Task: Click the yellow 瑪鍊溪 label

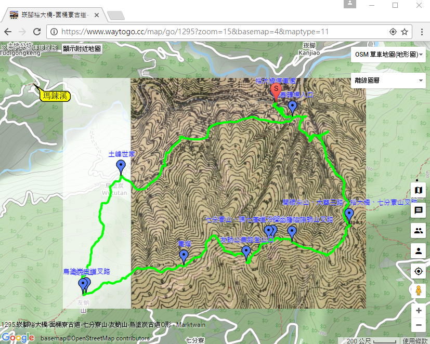Action: coord(55,95)
